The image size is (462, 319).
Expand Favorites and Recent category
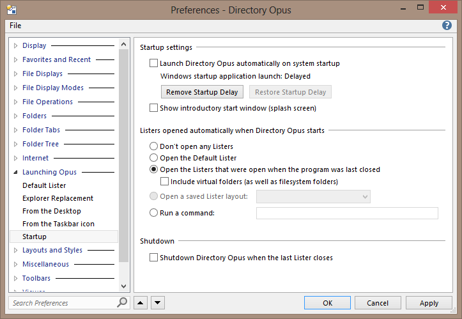(15, 59)
